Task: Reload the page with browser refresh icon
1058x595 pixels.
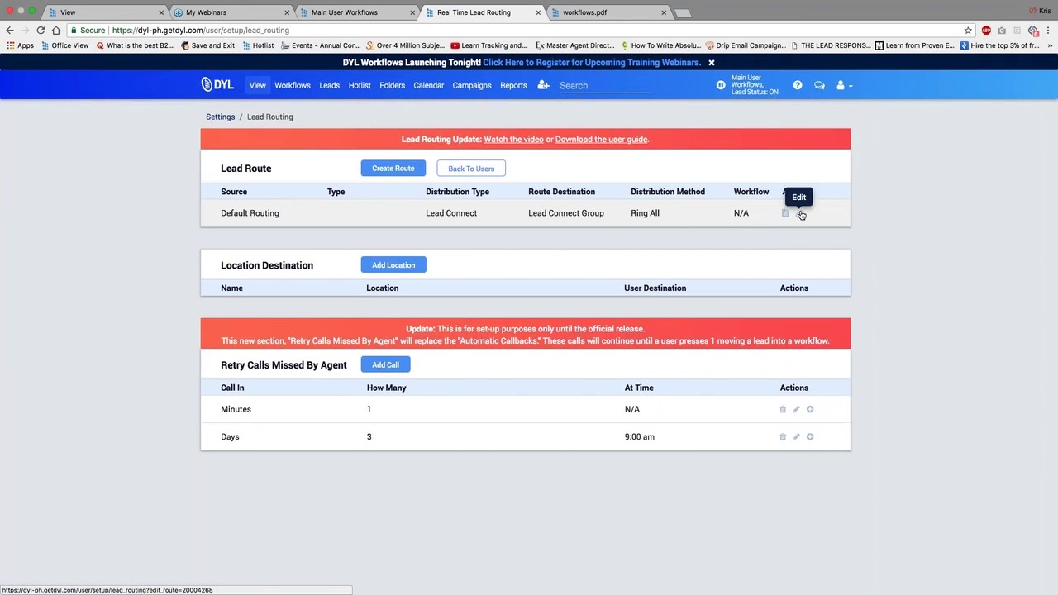Action: coord(41,30)
